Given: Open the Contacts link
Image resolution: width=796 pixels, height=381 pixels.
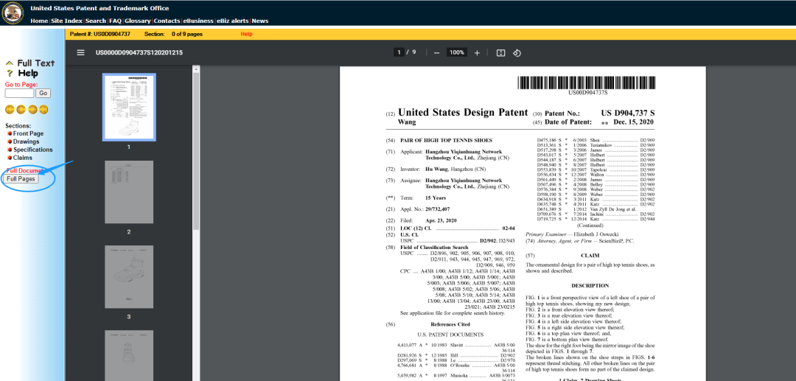Looking at the screenshot, I should [x=167, y=21].
